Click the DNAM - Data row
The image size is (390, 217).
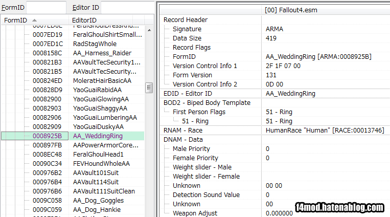[x=275, y=140]
